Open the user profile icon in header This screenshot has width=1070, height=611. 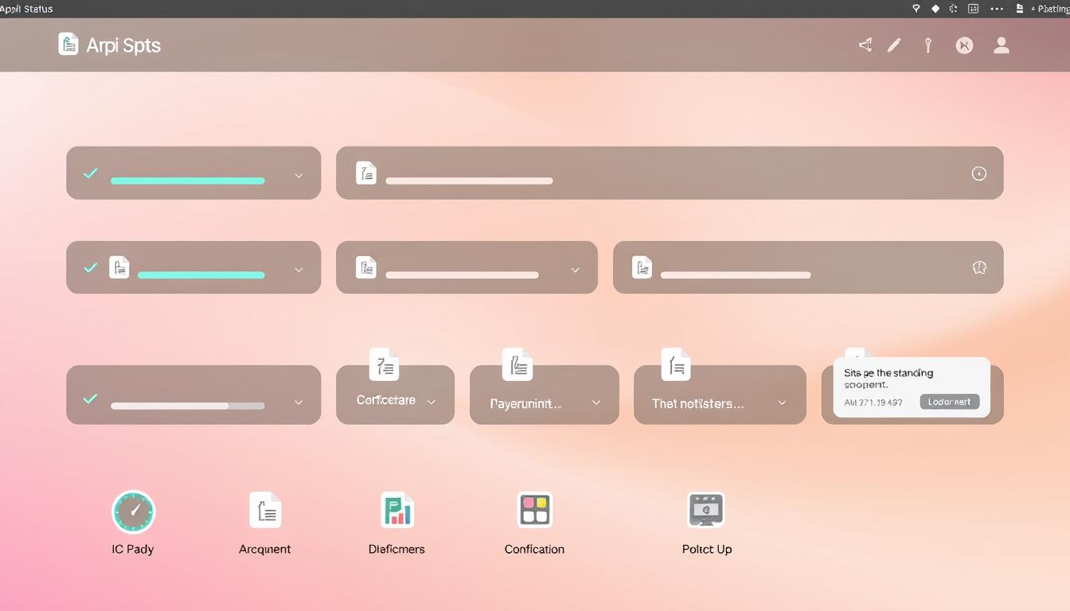(x=1002, y=45)
